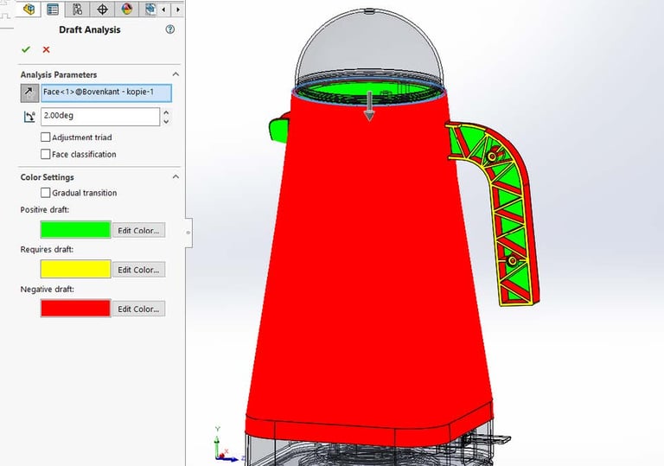The width and height of the screenshot is (664, 466).
Task: Open the DisplayManager color ball tab
Action: pyautogui.click(x=126, y=9)
